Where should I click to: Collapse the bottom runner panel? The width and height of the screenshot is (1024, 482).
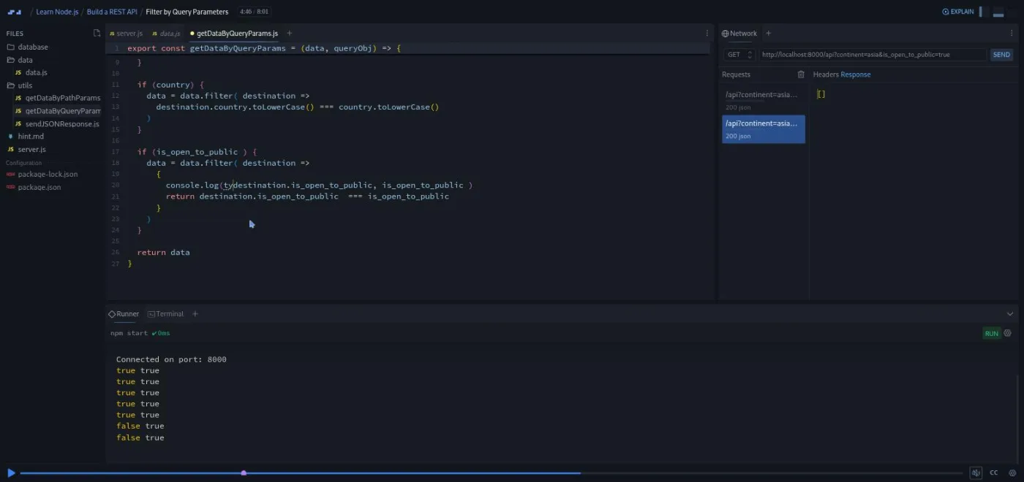(1010, 314)
